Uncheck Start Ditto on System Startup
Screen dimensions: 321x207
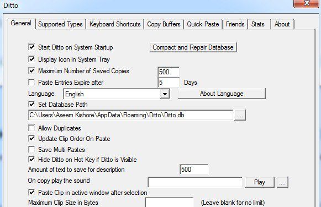(31, 47)
